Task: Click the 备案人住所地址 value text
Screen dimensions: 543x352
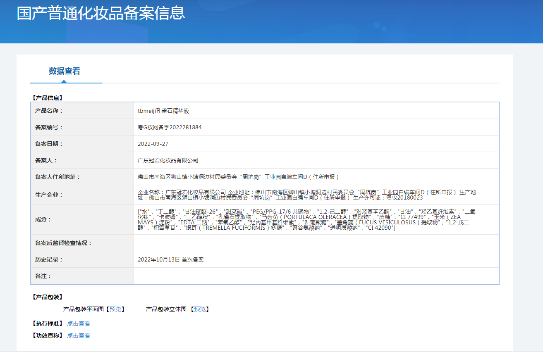Action: 239,177
